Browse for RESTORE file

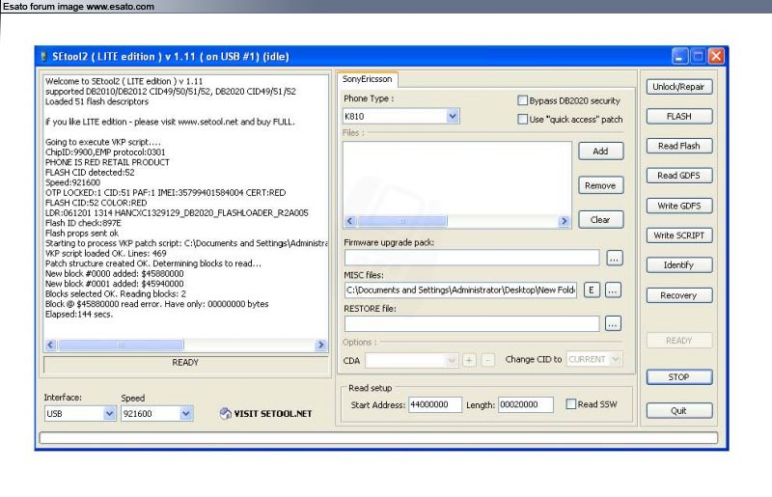pyautogui.click(x=613, y=323)
